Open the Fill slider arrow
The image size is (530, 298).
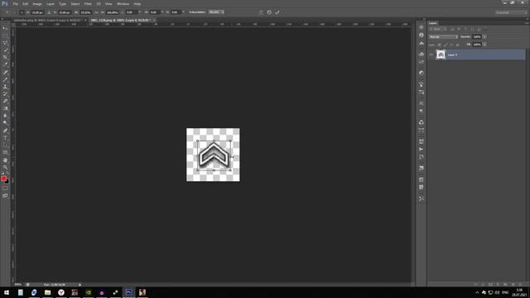click(x=484, y=45)
